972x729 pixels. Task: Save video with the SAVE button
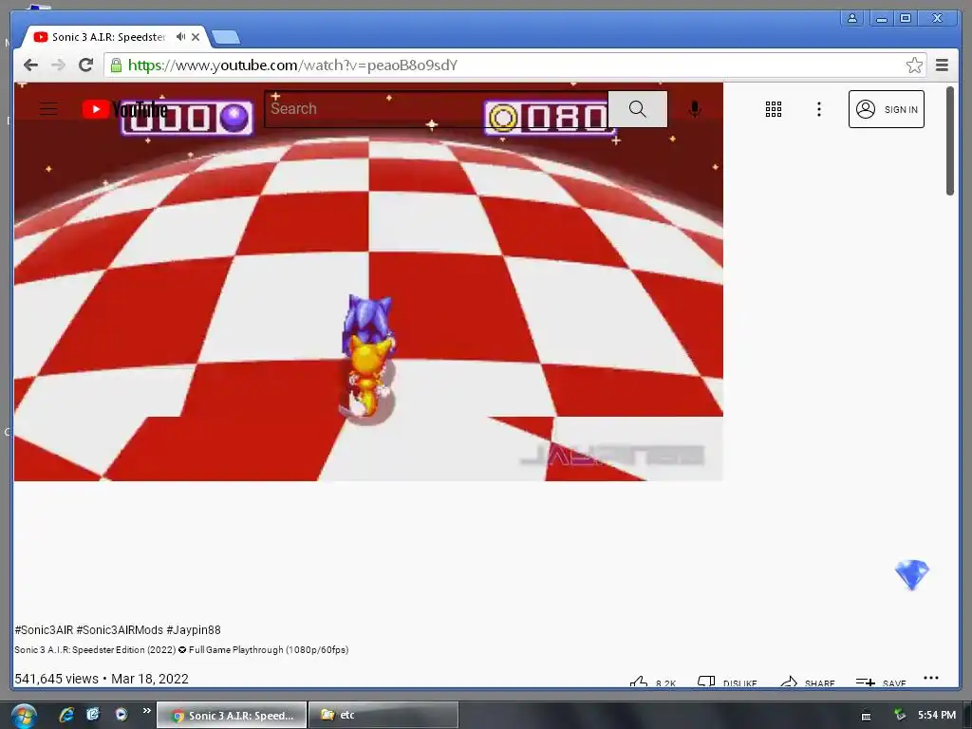click(881, 682)
